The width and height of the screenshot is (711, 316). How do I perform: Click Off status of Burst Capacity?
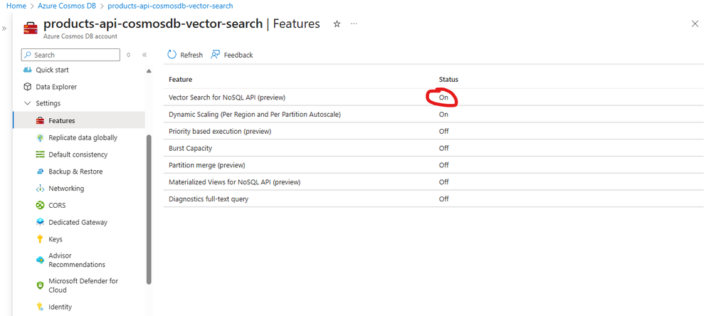pos(444,148)
